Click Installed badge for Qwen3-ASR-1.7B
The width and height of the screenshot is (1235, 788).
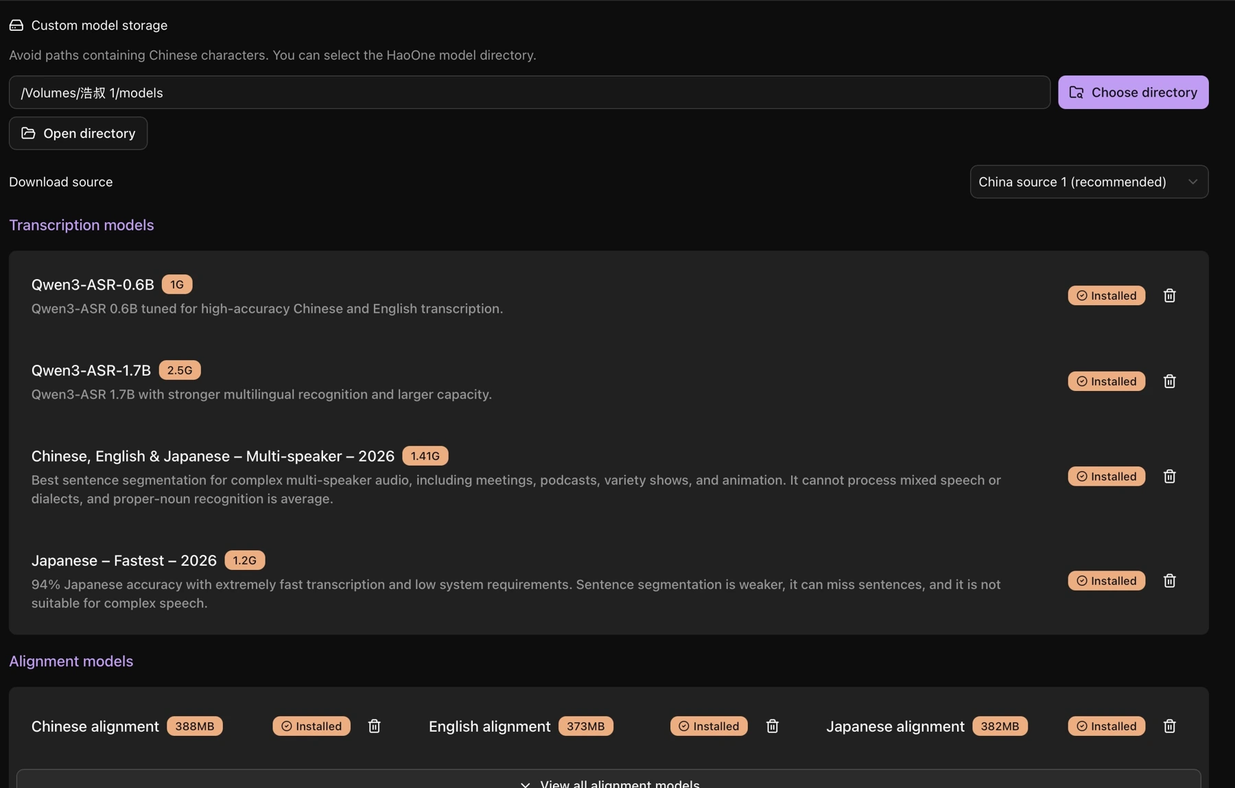[1107, 381]
